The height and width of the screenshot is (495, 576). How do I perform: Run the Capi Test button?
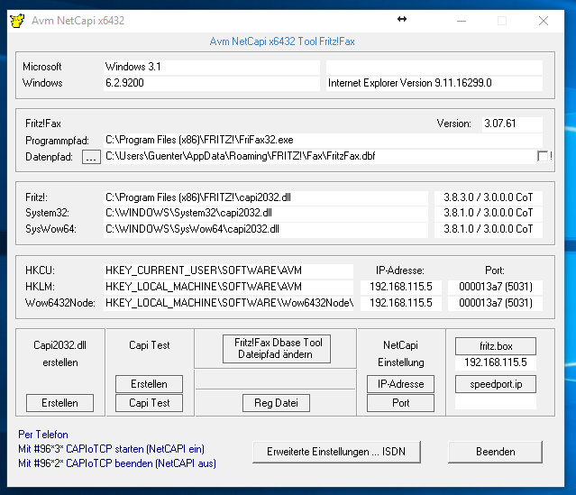coord(149,403)
